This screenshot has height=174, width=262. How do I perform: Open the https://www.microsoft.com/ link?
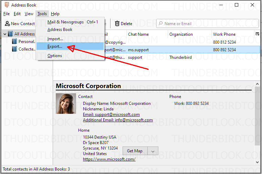click(x=109, y=159)
